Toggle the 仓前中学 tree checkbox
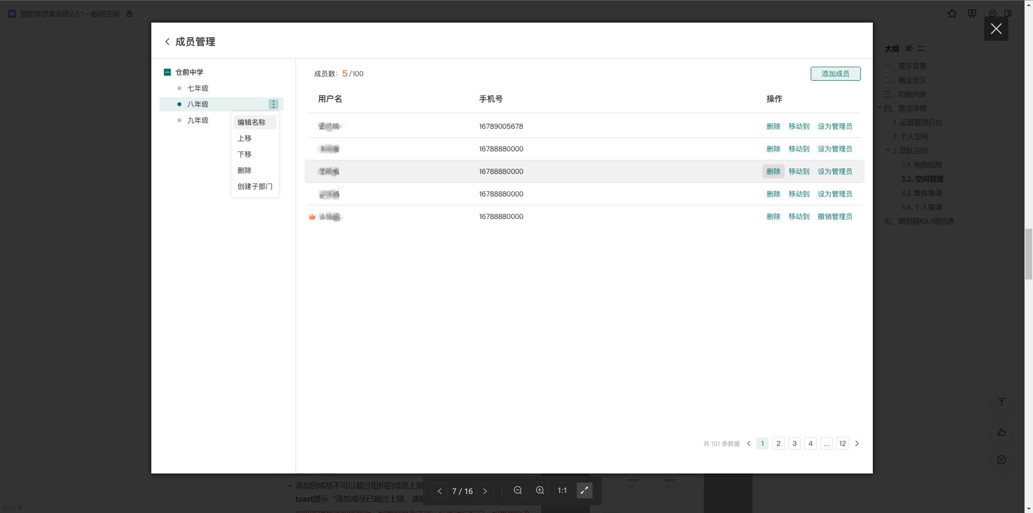Screen dimensions: 1033x513 pos(167,72)
